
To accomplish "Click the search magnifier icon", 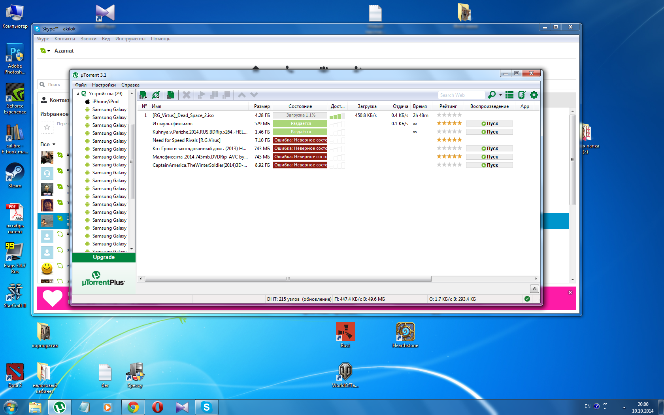I will click(x=492, y=95).
